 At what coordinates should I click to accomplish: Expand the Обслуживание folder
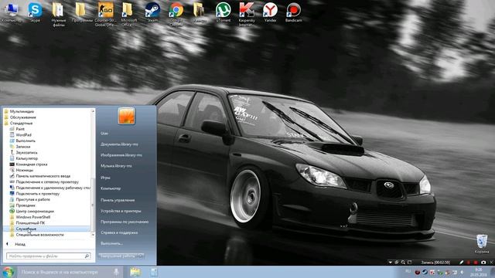[22, 117]
